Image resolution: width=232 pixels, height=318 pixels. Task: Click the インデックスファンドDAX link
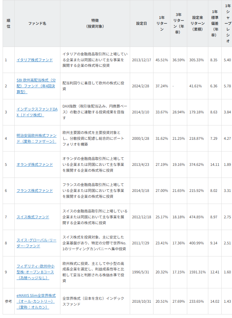37,112
